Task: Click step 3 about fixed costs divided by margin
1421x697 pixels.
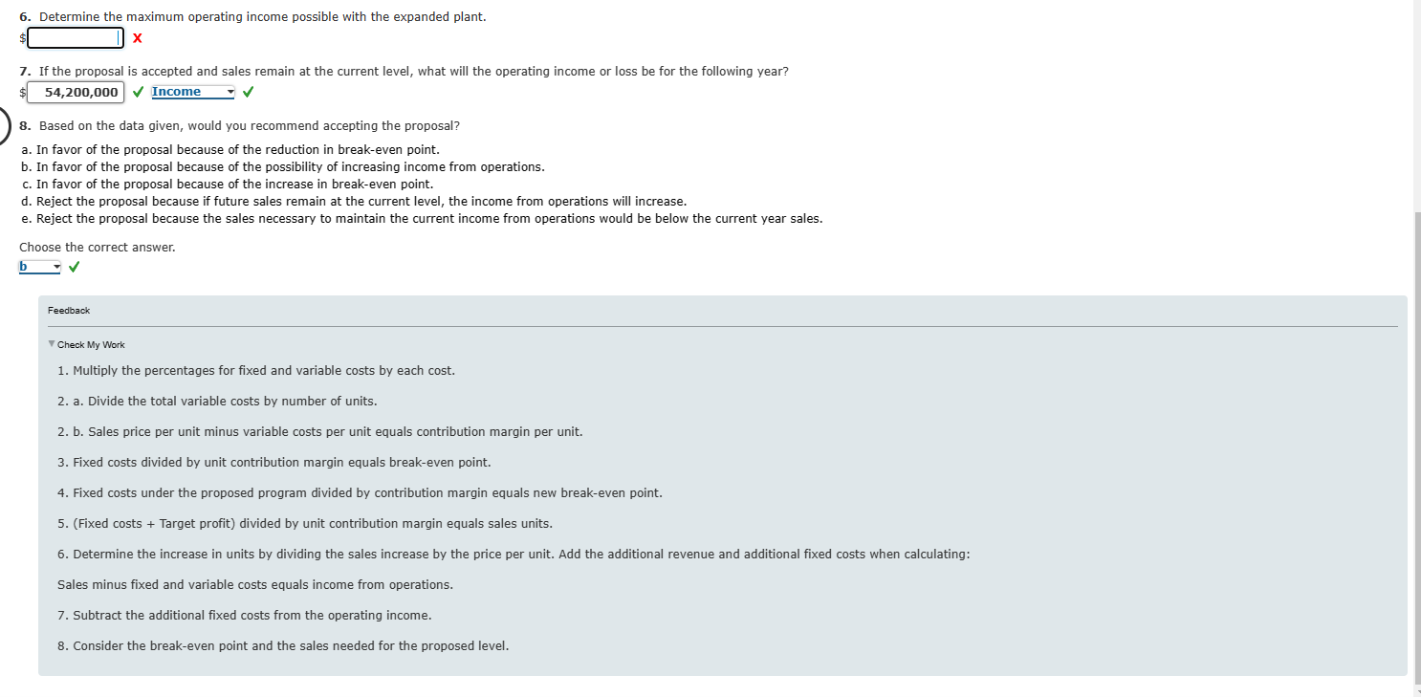Action: click(x=274, y=462)
